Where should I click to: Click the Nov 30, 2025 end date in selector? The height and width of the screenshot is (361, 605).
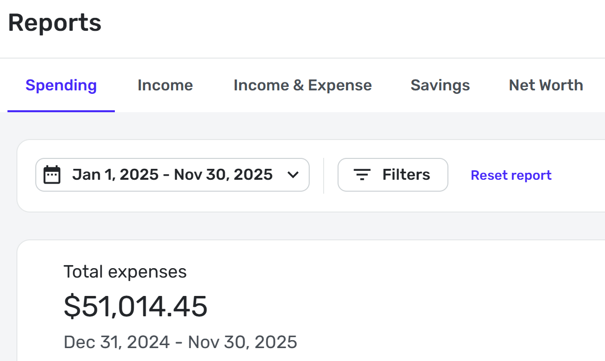point(223,175)
